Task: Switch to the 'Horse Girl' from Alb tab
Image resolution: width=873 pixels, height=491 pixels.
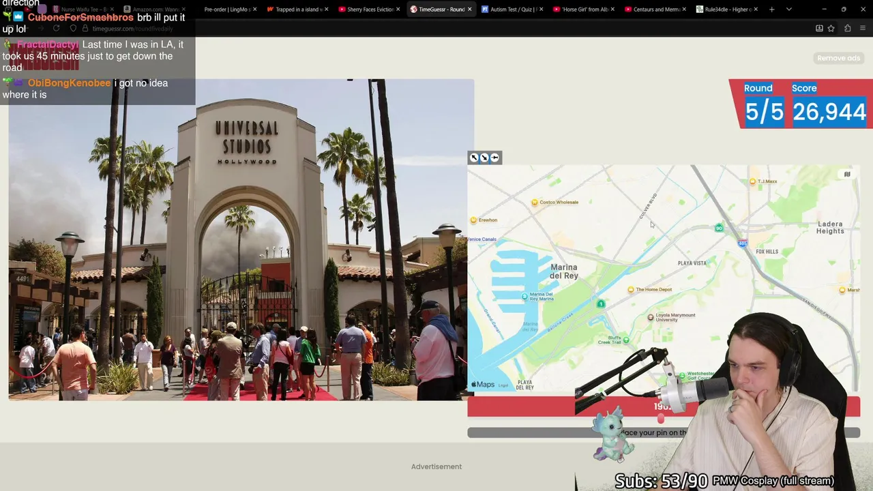Action: 583,10
